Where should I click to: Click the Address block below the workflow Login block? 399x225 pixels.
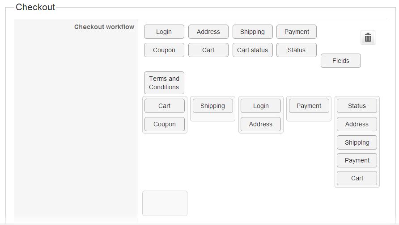(x=260, y=124)
